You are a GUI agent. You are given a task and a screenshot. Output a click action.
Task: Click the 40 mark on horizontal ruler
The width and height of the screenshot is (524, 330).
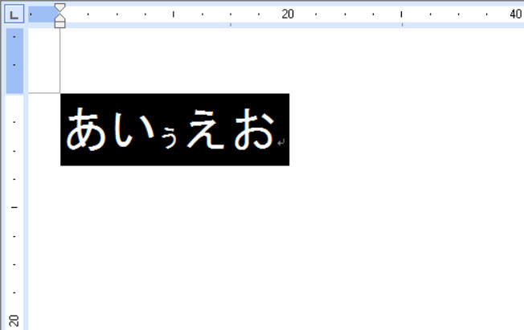click(x=515, y=14)
